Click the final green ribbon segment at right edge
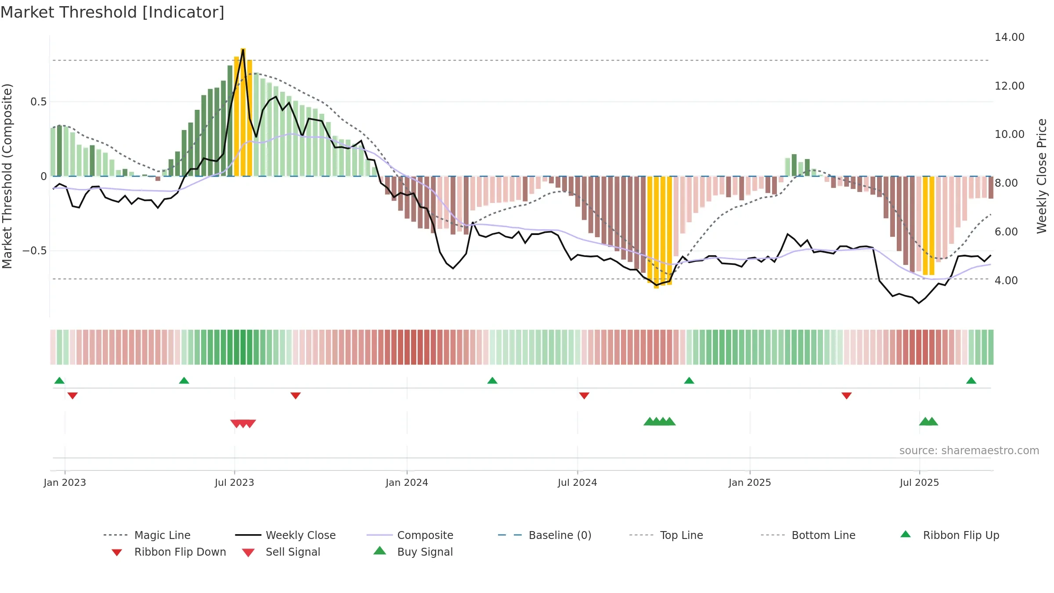1054x593 pixels. click(990, 347)
